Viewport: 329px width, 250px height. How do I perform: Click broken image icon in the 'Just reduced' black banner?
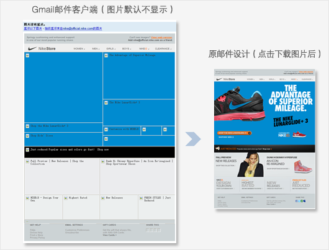tap(27, 150)
